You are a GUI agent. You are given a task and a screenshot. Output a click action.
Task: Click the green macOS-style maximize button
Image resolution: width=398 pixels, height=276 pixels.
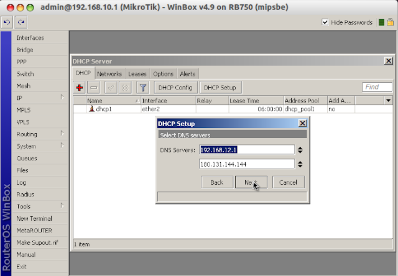[x=30, y=7]
